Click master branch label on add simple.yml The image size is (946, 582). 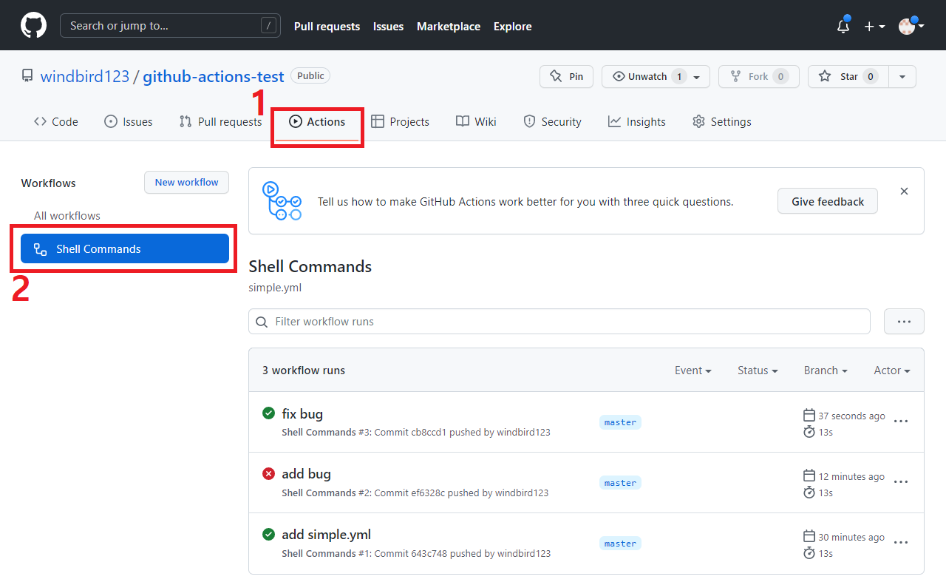[620, 544]
